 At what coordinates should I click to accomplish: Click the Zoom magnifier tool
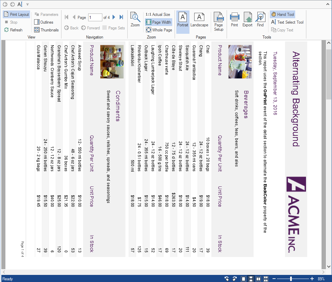coord(135,20)
